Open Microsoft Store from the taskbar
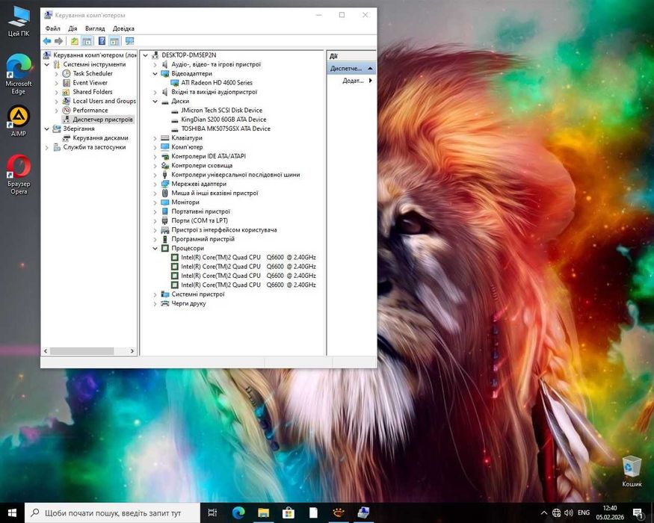This screenshot has height=523, width=654. coord(289,513)
